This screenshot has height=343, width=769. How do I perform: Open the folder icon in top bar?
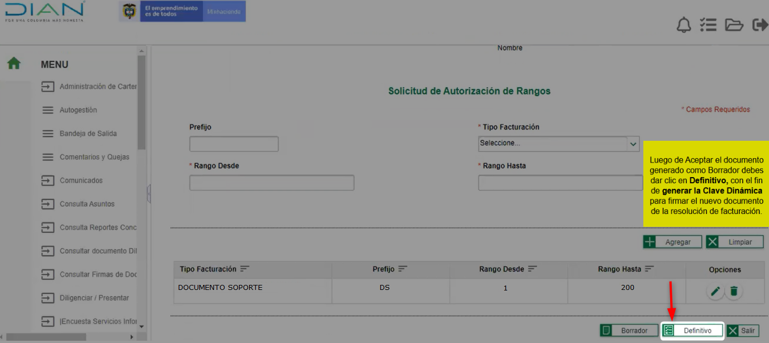coord(734,25)
